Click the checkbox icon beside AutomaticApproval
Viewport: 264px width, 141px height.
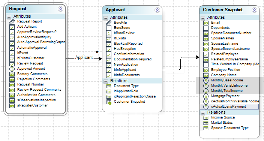pos(12,48)
